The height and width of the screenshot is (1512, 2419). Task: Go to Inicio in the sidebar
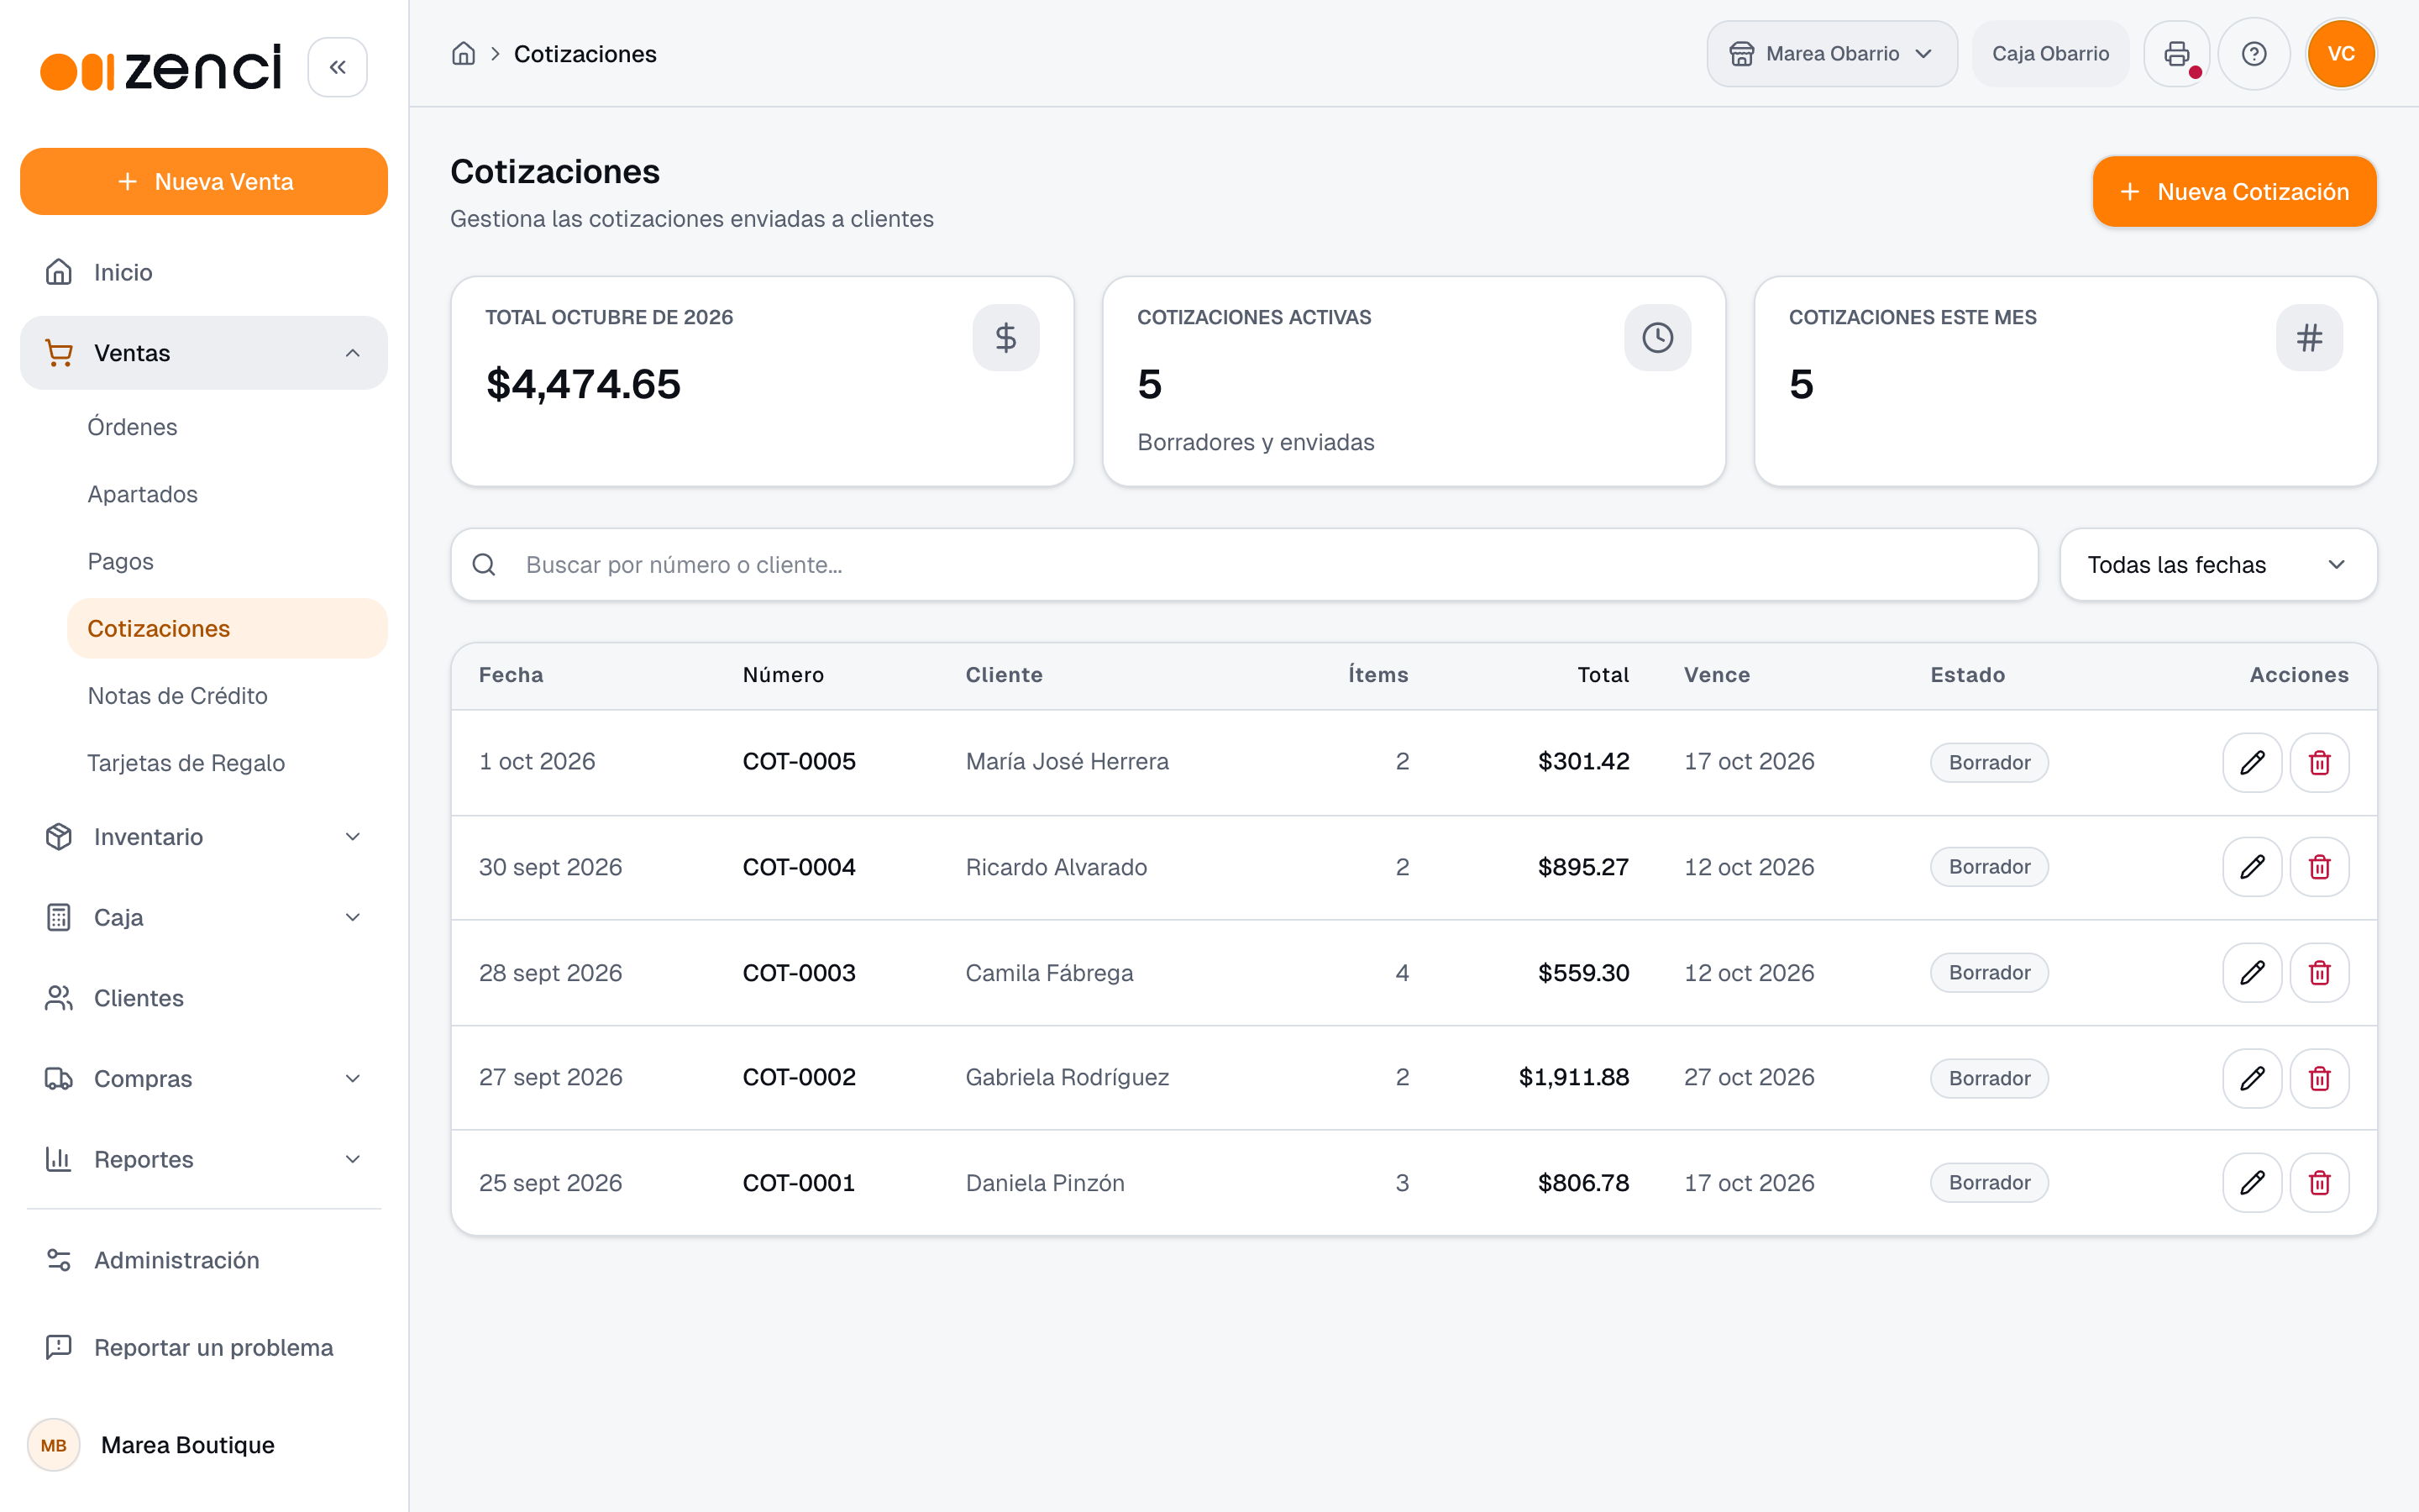pos(204,272)
